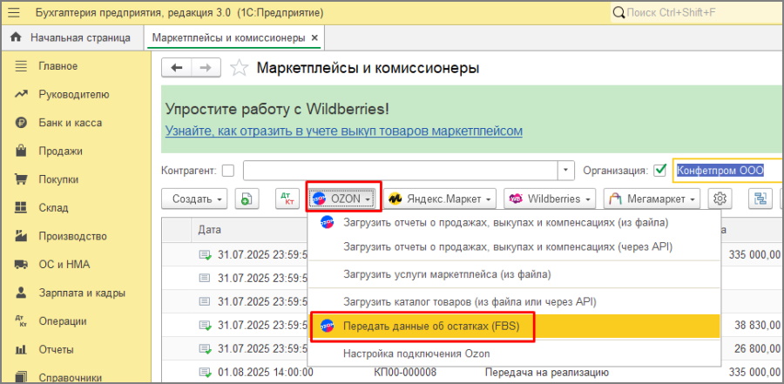This screenshot has width=784, height=384.
Task: Click the amount 26 800,00
Action: coord(758,348)
